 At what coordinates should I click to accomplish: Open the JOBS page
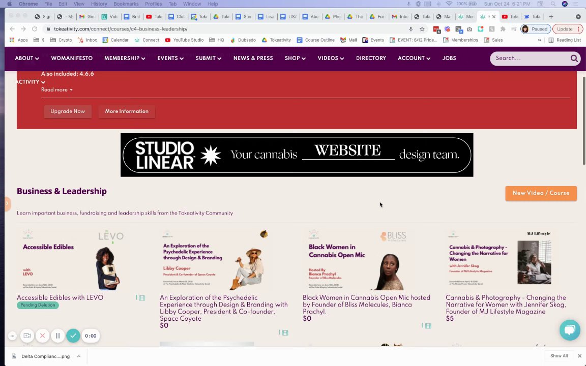tap(449, 58)
